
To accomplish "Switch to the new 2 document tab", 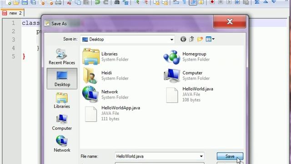I will pos(12,13).
